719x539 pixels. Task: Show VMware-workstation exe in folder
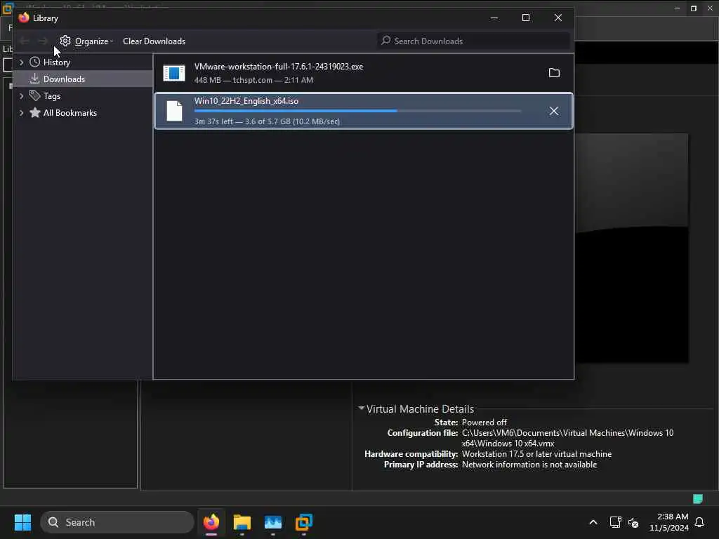pos(554,73)
